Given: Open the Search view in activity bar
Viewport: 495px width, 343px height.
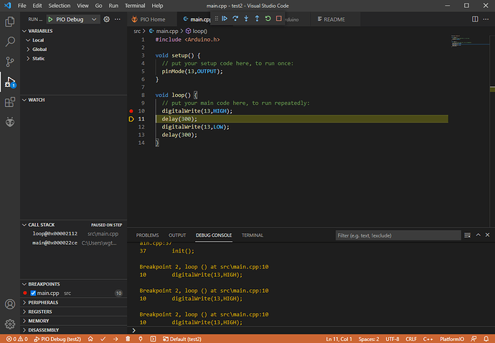Looking at the screenshot, I should [10, 42].
